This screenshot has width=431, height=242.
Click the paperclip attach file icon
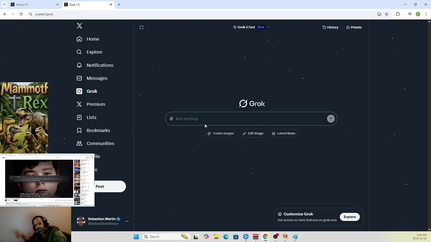171,119
